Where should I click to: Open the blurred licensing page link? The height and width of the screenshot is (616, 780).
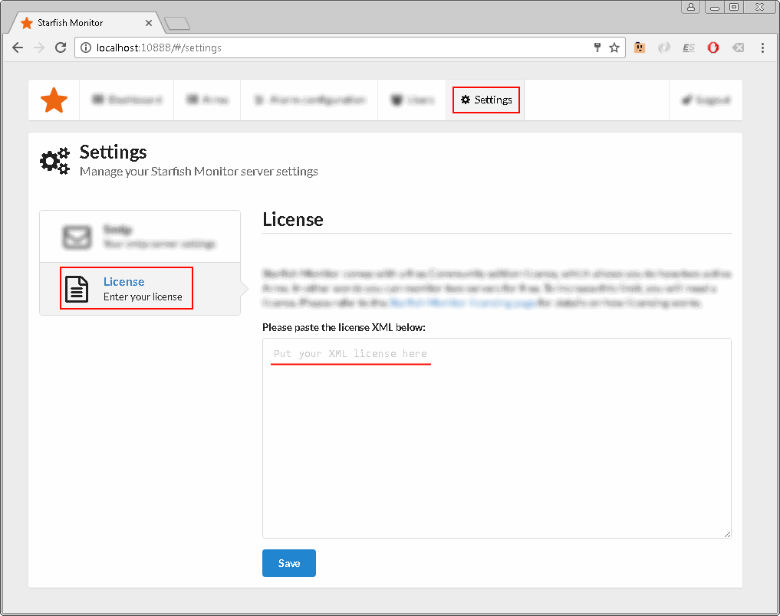click(x=462, y=303)
